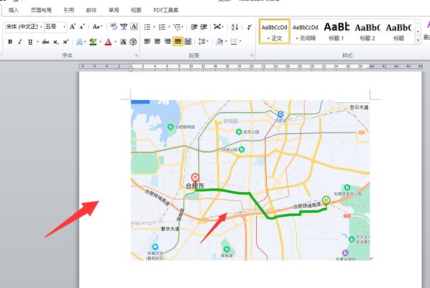
Task: Toggle italic formatting
Action: 19,42
